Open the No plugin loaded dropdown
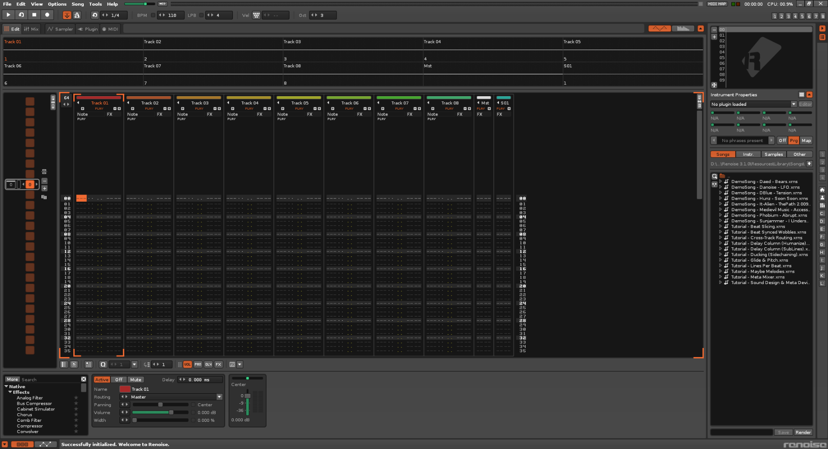Viewport: 828px width, 449px height. (794, 104)
